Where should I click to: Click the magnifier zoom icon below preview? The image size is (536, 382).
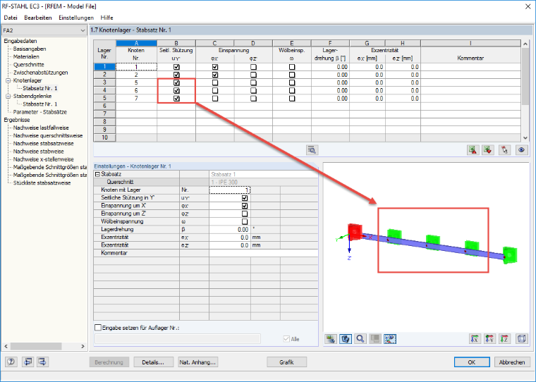(x=360, y=338)
